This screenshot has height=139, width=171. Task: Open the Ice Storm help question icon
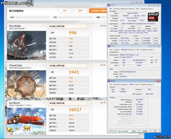[x=87, y=103]
